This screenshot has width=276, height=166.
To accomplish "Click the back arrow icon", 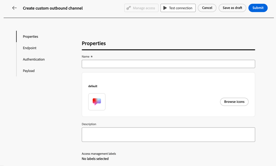I will pyautogui.click(x=14, y=8).
